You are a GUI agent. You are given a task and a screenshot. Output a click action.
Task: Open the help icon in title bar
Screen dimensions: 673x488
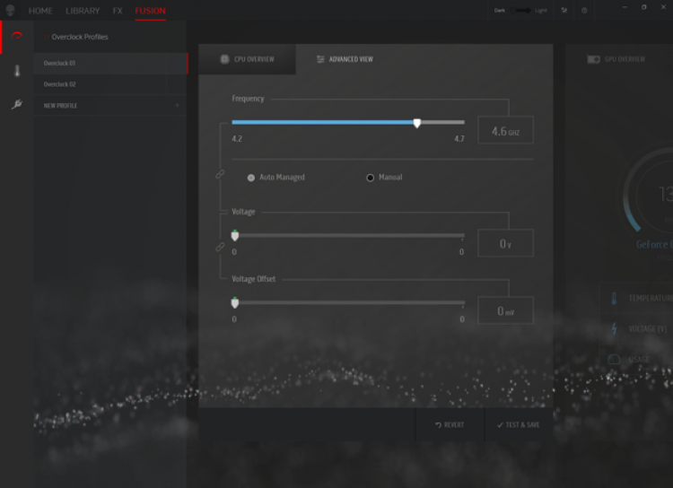click(584, 10)
